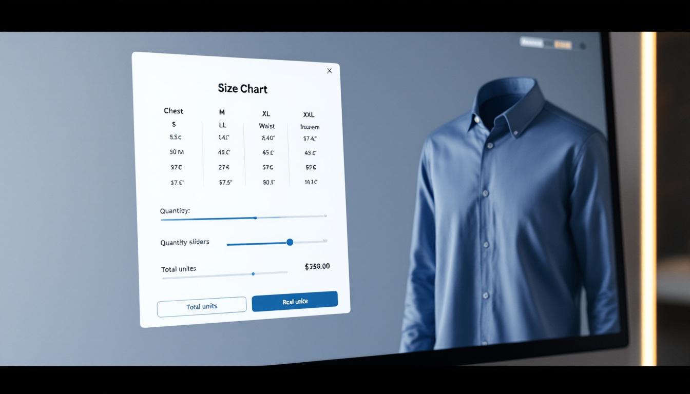Click the orange button in the top bar
The image size is (690, 394).
563,45
